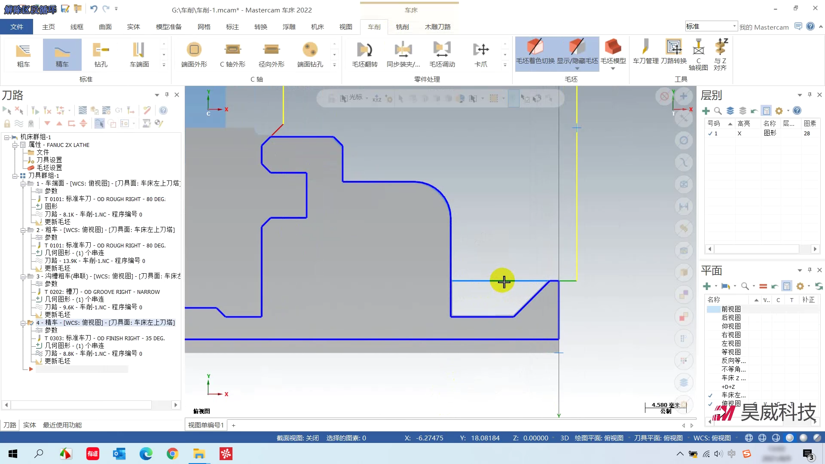
Task: Click the 毛坯翻转 stock flip icon
Action: [364, 55]
